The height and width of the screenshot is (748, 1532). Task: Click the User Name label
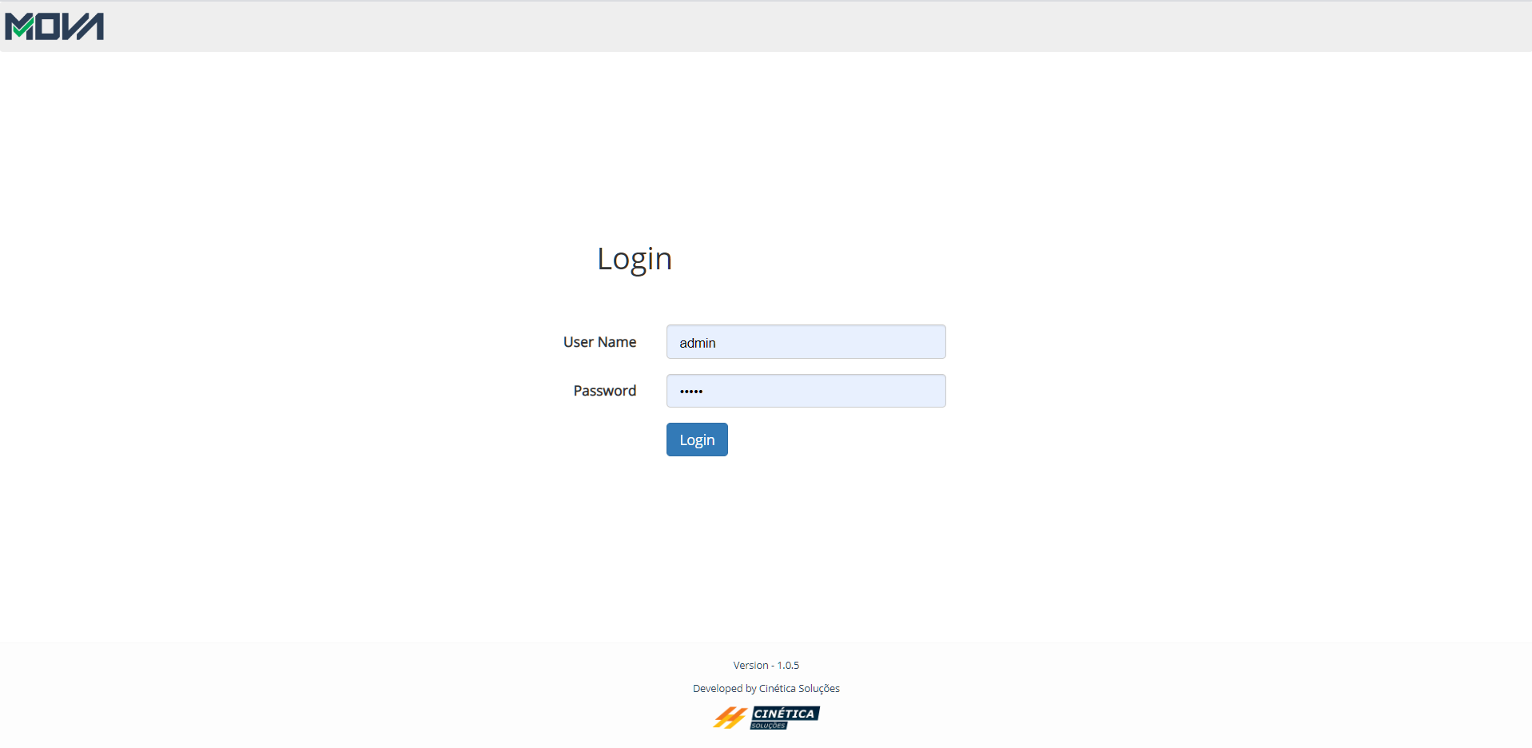tap(599, 342)
